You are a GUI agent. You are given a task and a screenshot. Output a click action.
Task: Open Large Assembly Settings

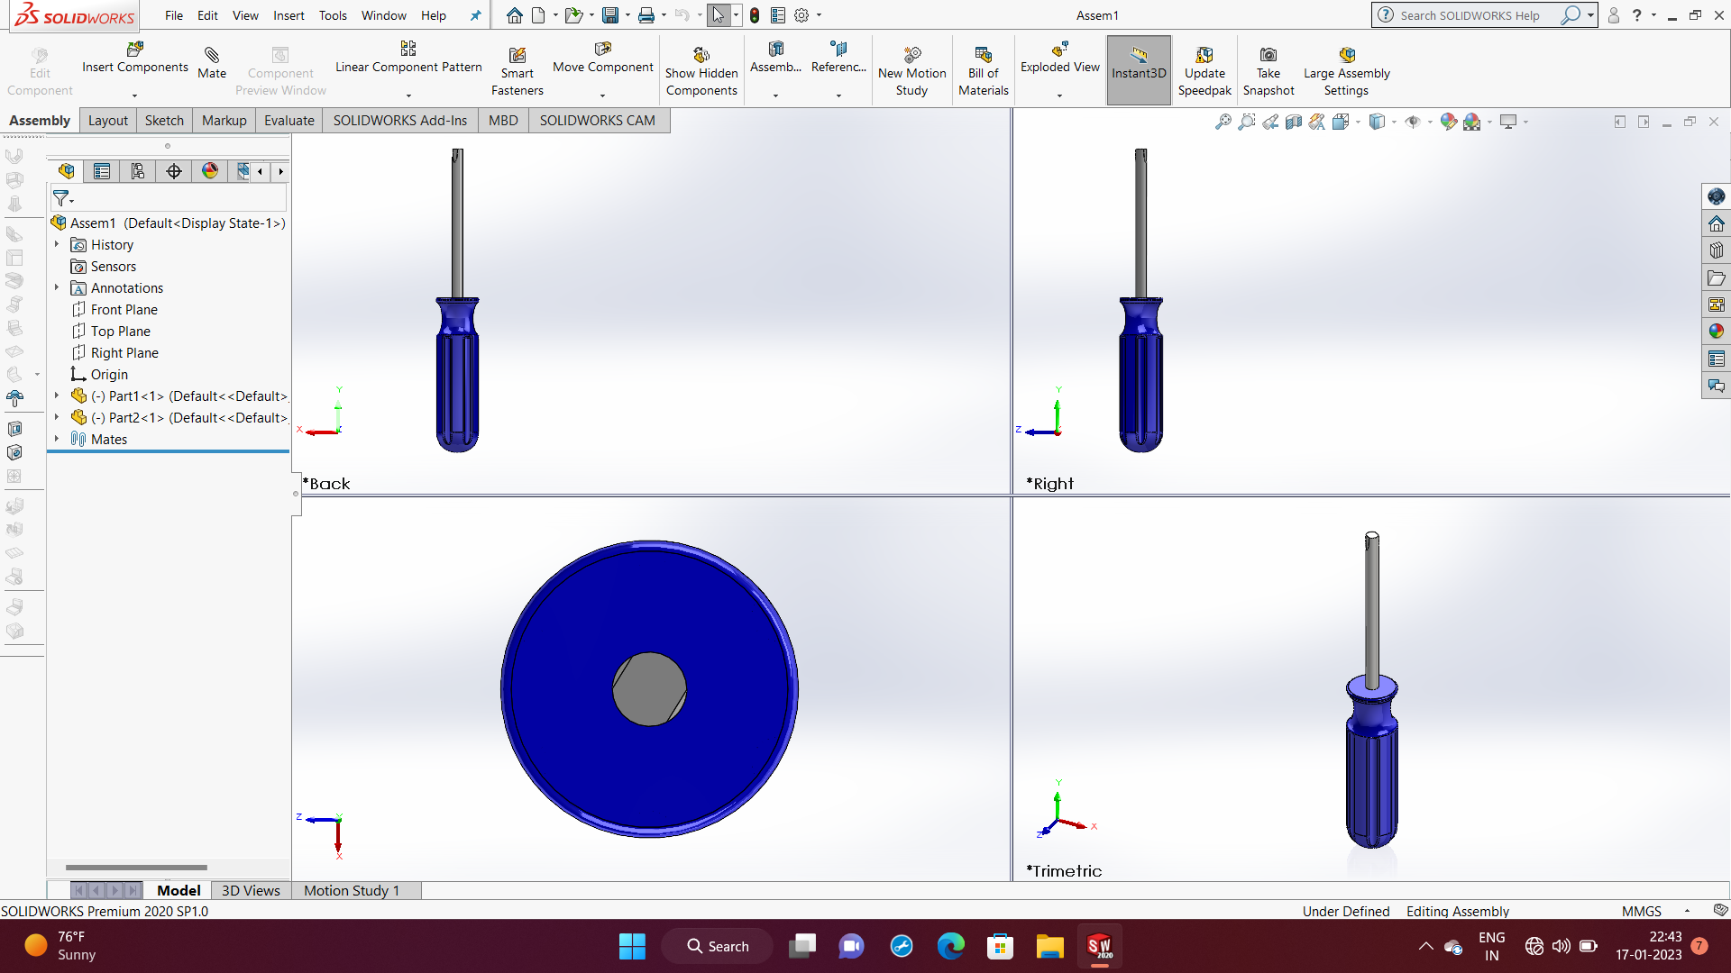tap(1346, 71)
